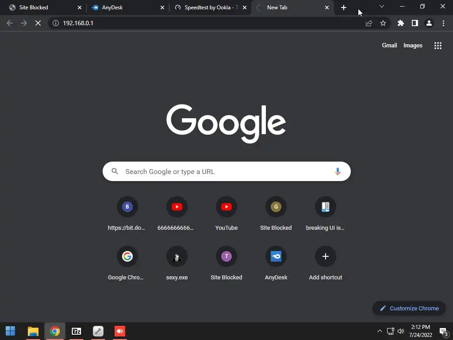453x340 pixels.
Task: Switch to the Site Blocked tab
Action: pos(45,8)
